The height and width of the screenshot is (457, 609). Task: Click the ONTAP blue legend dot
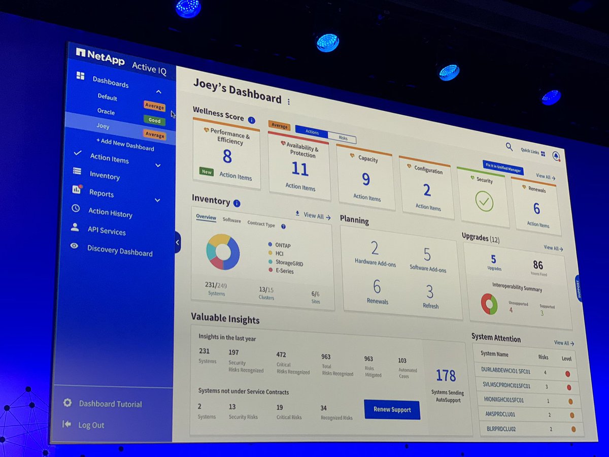(270, 244)
